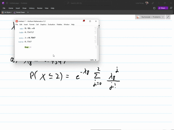Click in the Exp[ input cell

[28, 47]
